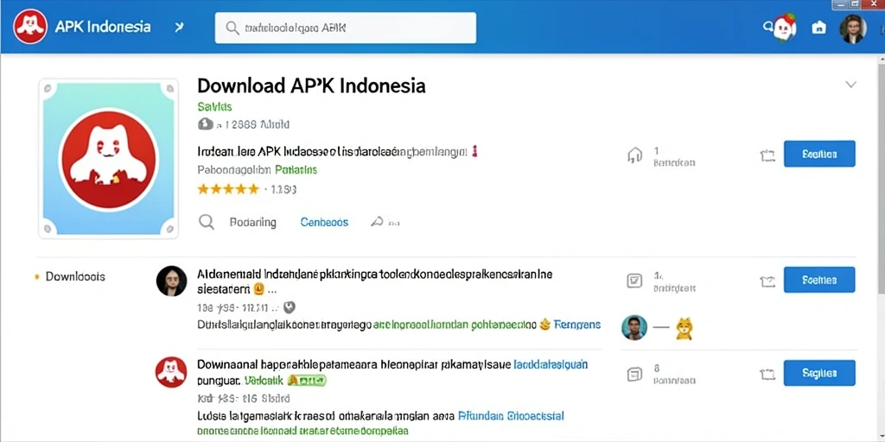Click the five-star rating
Viewport: 885px width, 442px height.
pyautogui.click(x=228, y=189)
